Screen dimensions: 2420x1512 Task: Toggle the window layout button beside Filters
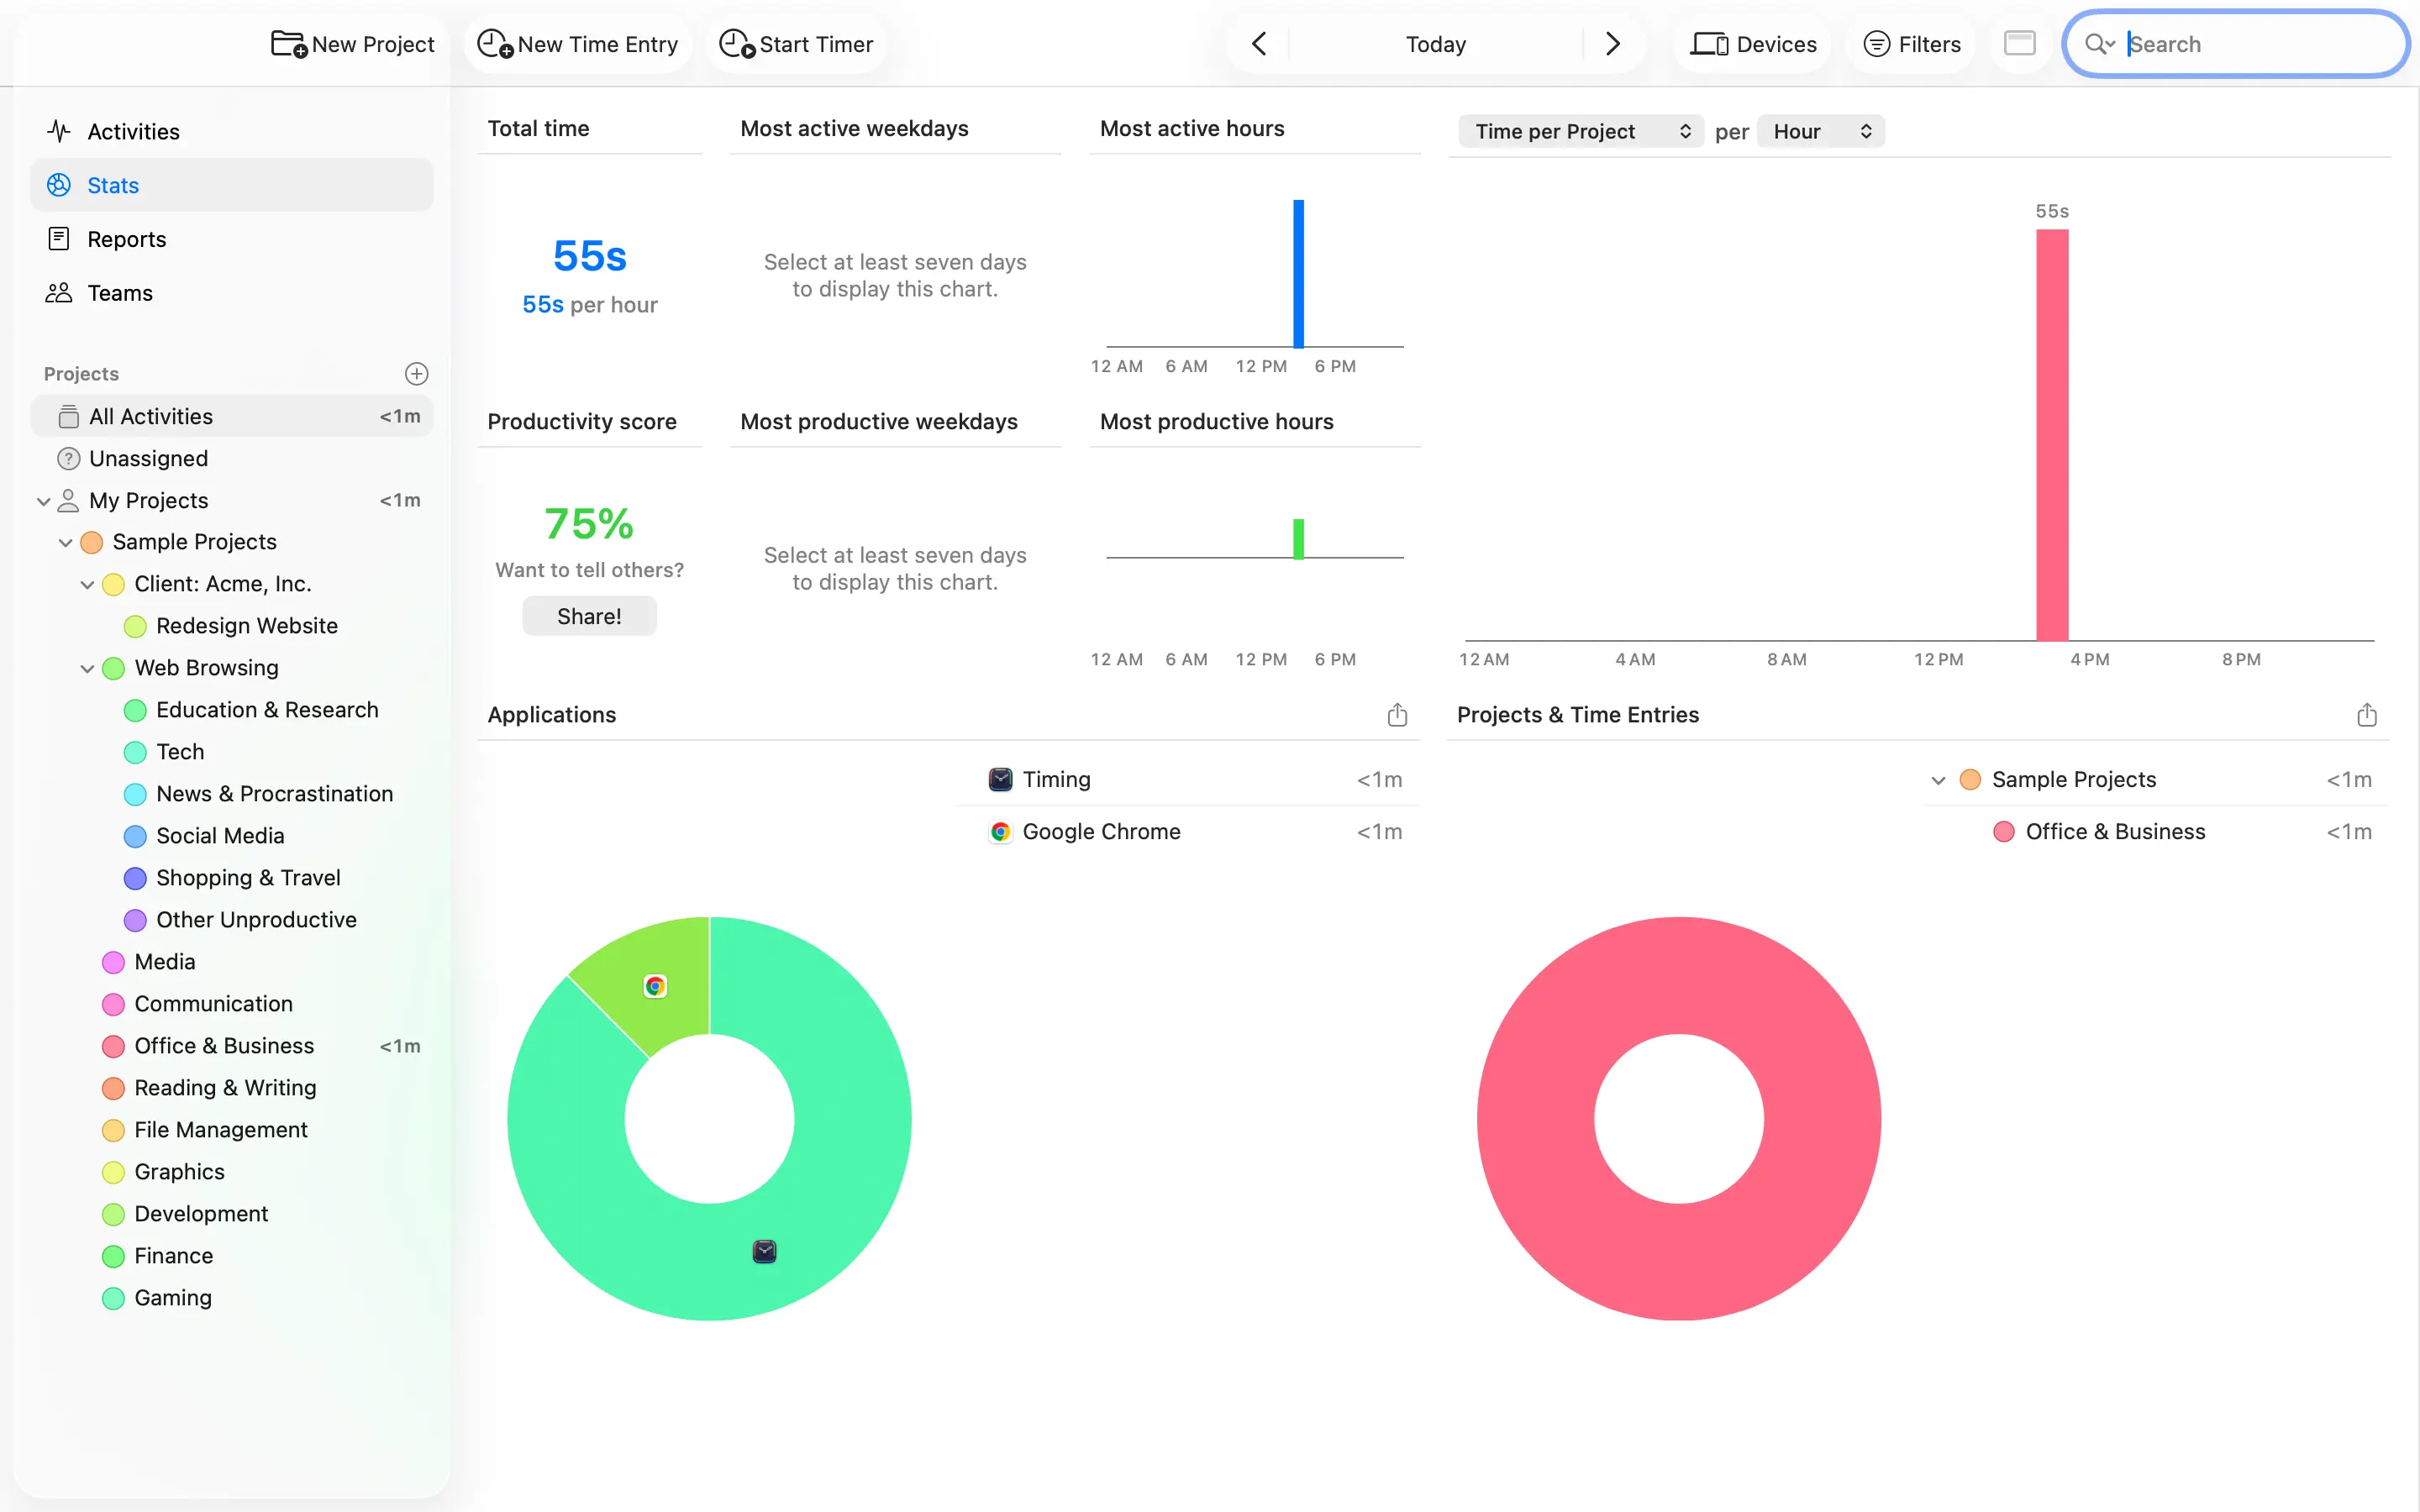[2019, 43]
